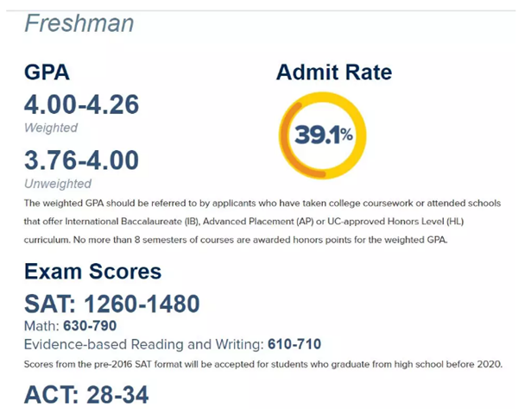Click the Unweighted label
Image resolution: width=518 pixels, height=414 pixels.
pos(57,184)
